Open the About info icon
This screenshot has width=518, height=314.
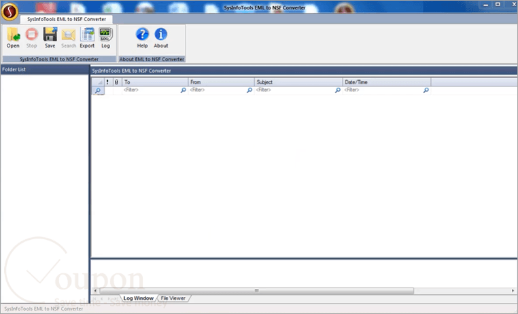pos(161,38)
